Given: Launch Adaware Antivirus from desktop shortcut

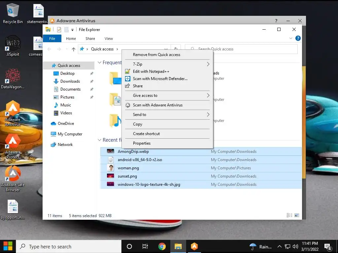Looking at the screenshot, I should coord(13,113).
